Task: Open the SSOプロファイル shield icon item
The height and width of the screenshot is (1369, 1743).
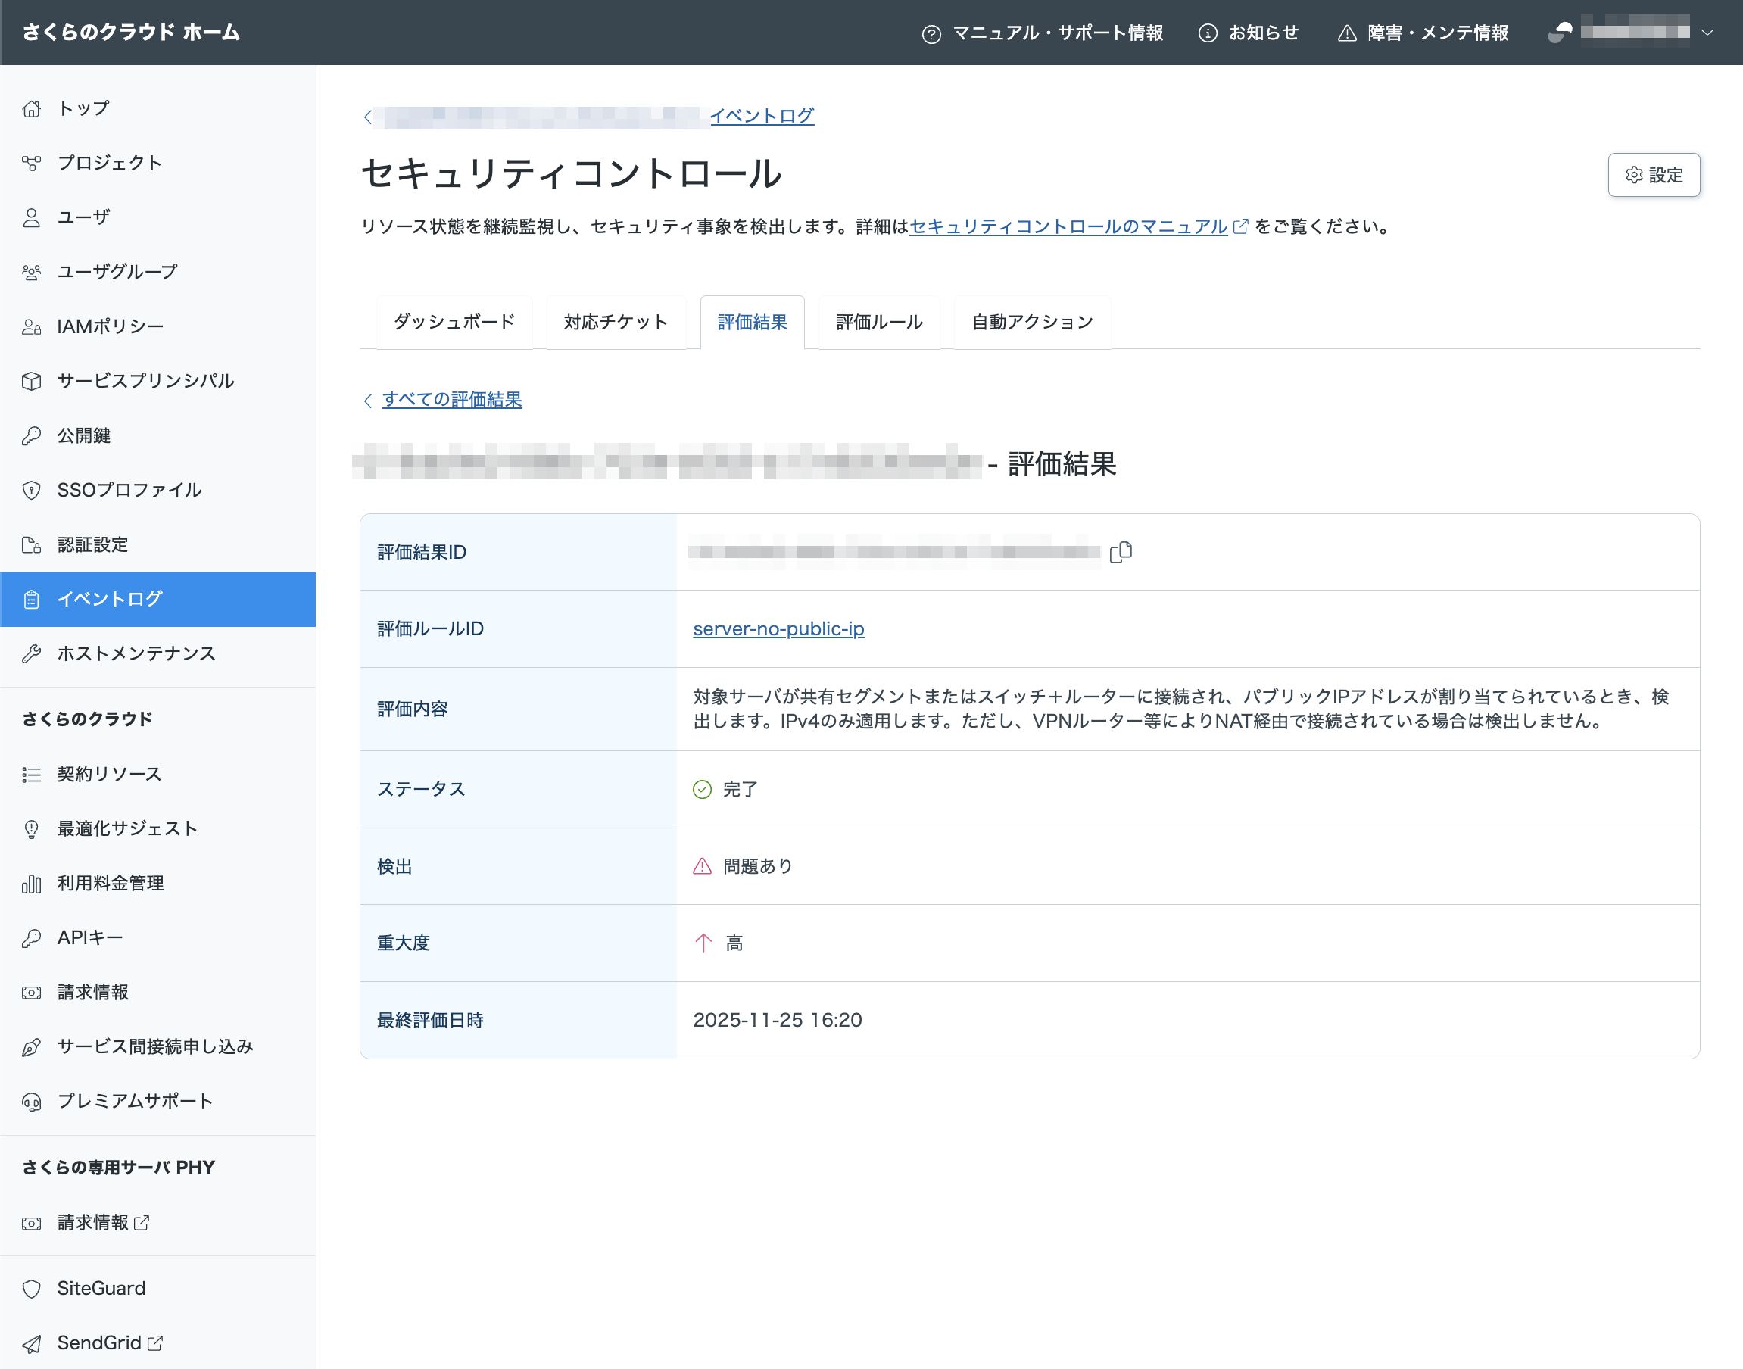Action: tap(32, 491)
